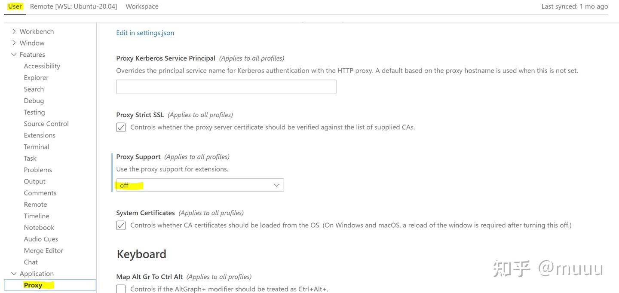Image resolution: width=619 pixels, height=293 pixels.
Task: Select the Extensions settings category
Action: pos(40,135)
